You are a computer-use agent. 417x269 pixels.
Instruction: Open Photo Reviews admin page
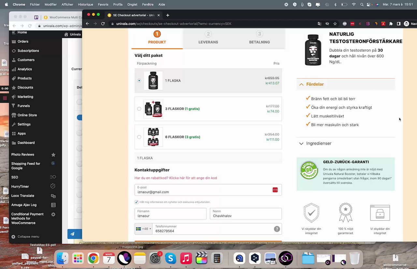point(23,155)
